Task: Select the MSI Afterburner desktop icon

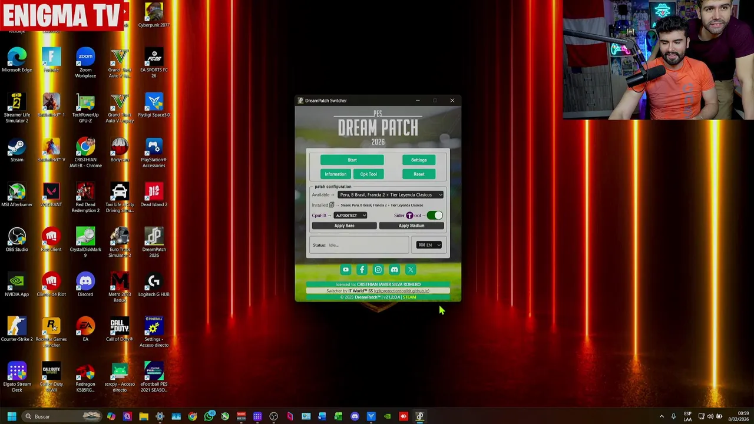Action: [x=16, y=194]
